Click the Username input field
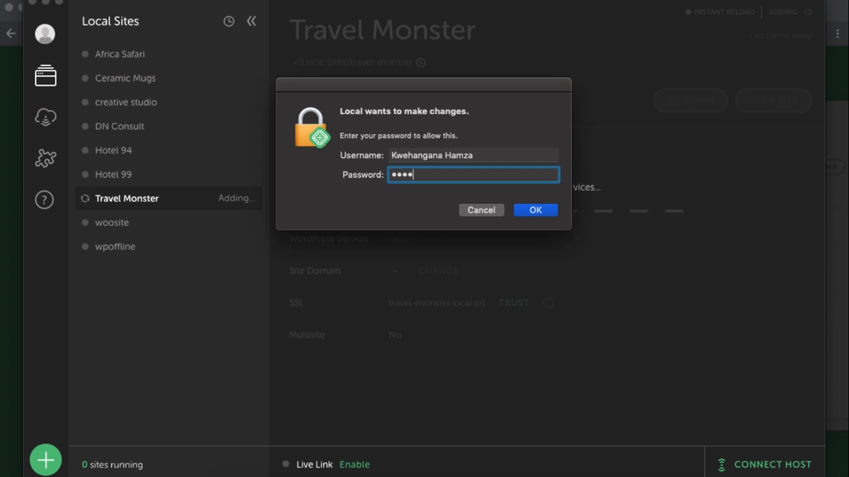Viewport: 849px width, 477px height. (x=473, y=155)
